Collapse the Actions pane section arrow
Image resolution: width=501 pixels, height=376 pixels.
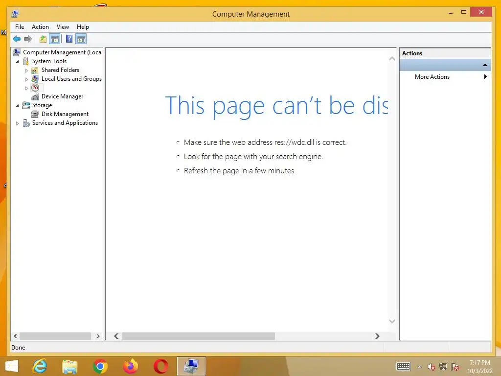pos(485,65)
